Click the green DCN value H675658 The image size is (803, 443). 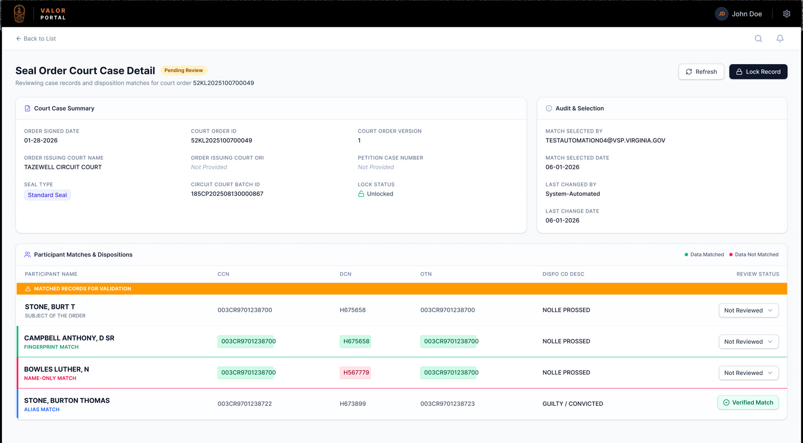pyautogui.click(x=356, y=341)
